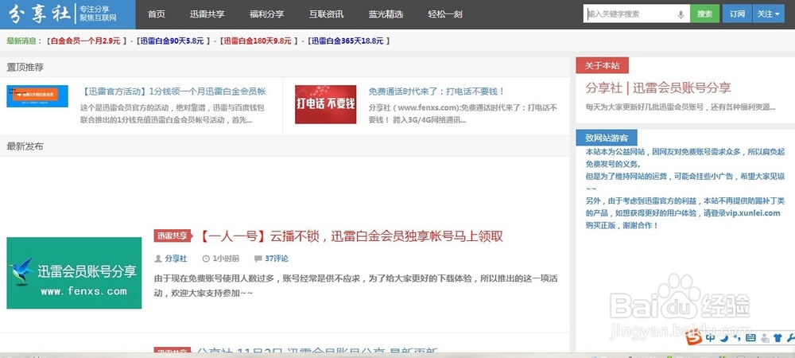Click the 专注分享 聚焦互联网 slogan text
The image size is (795, 358).
click(x=98, y=14)
